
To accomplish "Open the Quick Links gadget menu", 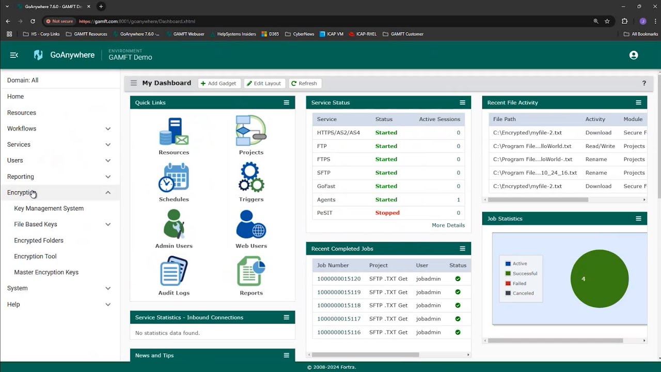I will coord(287,102).
